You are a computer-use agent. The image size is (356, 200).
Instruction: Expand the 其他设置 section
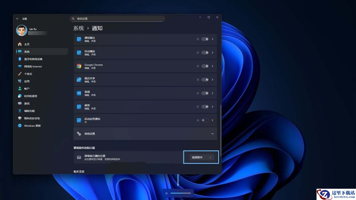point(212,134)
